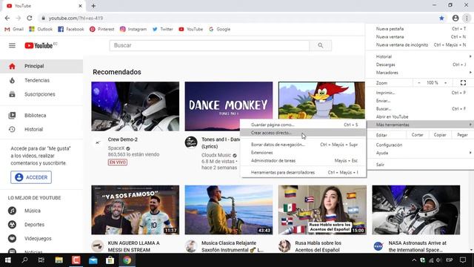Open Microsoft Store from taskbar
Image resolution: width=474 pixels, height=267 pixels.
coord(110,260)
